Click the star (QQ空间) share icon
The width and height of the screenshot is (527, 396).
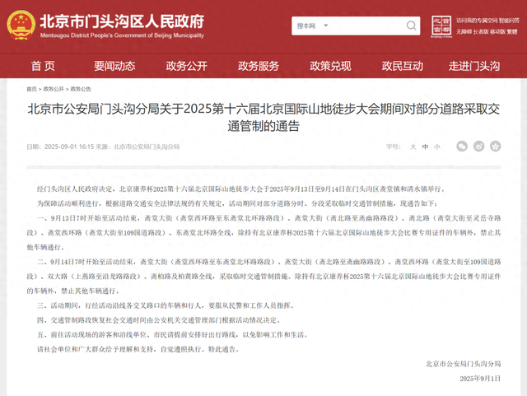point(495,147)
